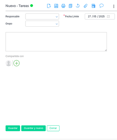The image size is (117, 140).
Task: Click the new document icon
Action: [49, 6]
